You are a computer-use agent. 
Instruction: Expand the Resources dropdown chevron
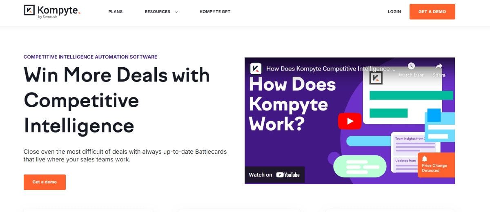point(177,12)
